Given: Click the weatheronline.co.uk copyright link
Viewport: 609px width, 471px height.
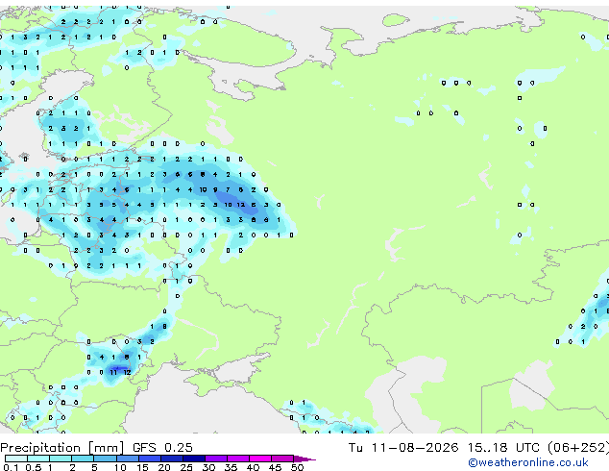Looking at the screenshot, I should click(x=528, y=462).
